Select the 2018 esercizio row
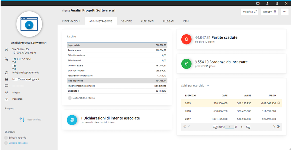 coord(231,111)
